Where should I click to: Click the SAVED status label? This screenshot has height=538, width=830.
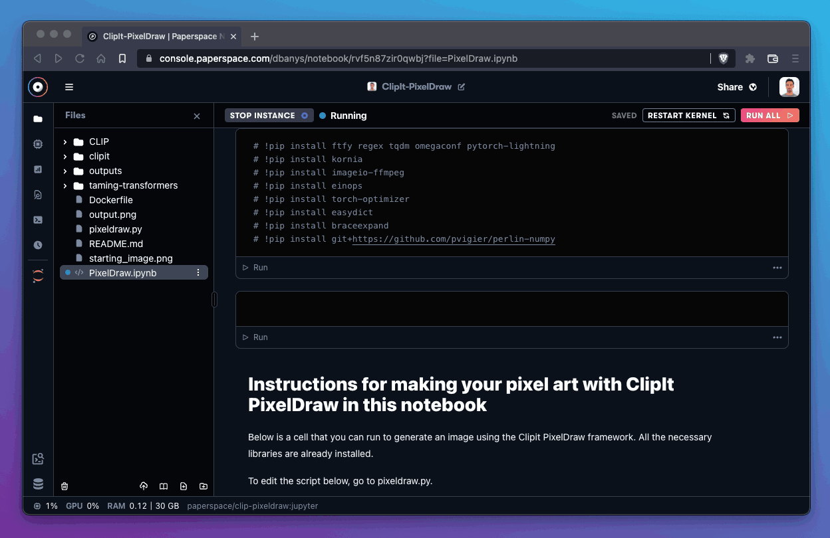pyautogui.click(x=624, y=116)
